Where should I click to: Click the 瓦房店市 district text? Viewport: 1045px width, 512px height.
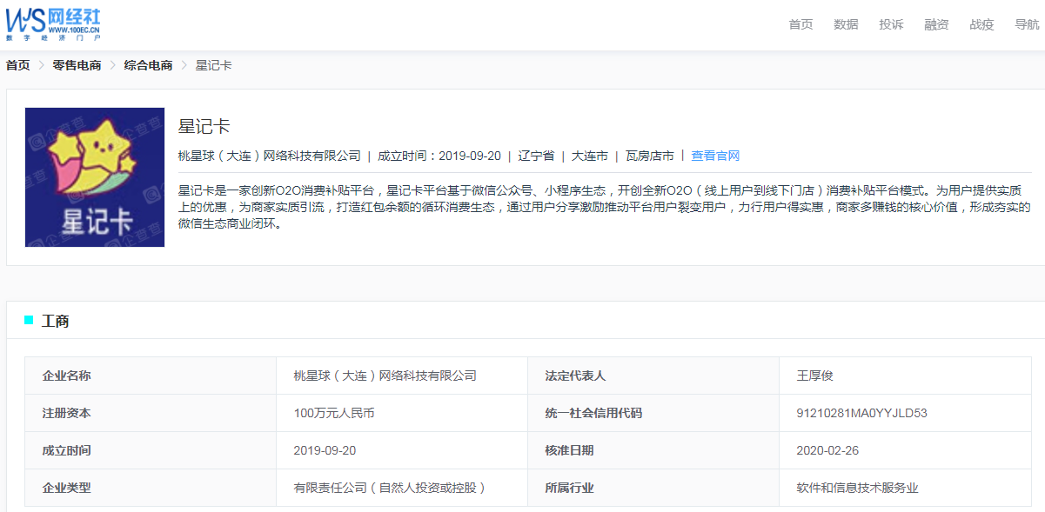[x=649, y=156]
